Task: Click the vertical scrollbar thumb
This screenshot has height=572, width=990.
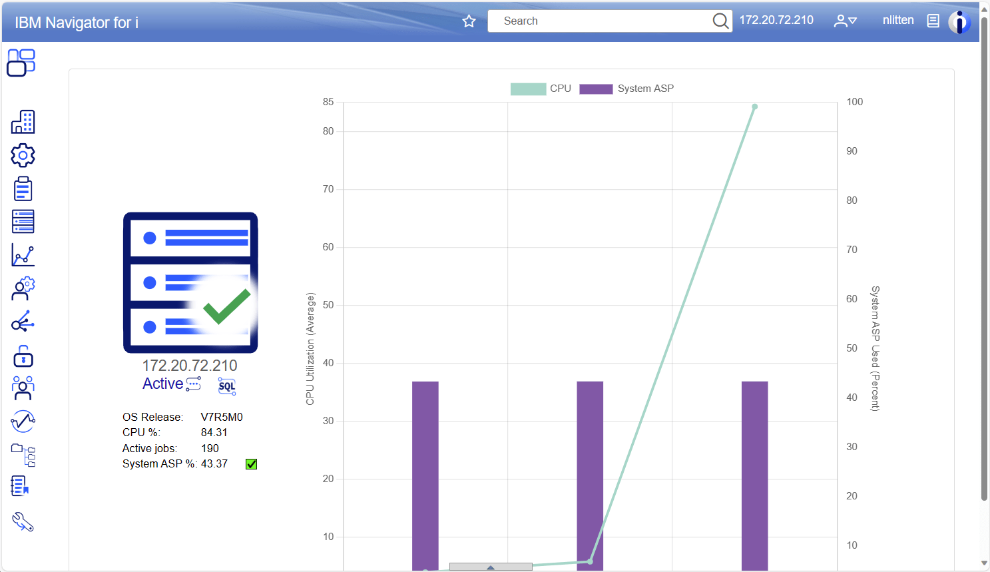Action: pyautogui.click(x=984, y=258)
